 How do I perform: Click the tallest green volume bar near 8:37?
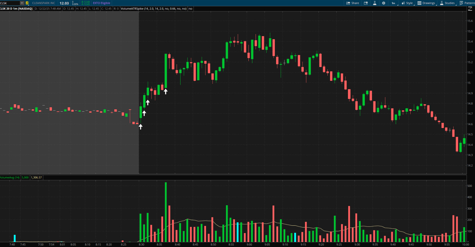pos(166,212)
